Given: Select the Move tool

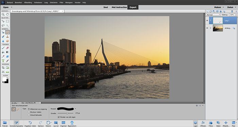Looking at the screenshot, I should pyautogui.click(x=3, y=21).
